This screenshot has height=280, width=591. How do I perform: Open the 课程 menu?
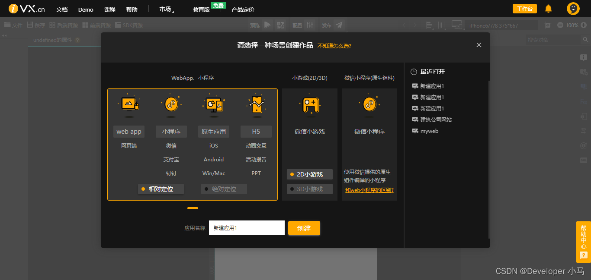(x=110, y=9)
